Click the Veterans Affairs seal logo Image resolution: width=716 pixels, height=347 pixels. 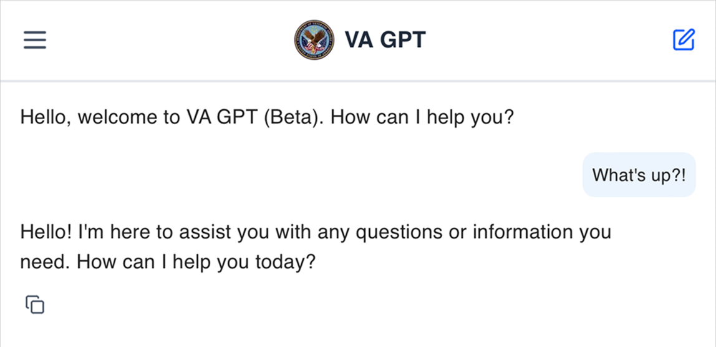pos(314,40)
